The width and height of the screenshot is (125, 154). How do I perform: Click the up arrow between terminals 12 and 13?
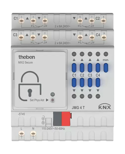pyautogui.click(x=86, y=35)
